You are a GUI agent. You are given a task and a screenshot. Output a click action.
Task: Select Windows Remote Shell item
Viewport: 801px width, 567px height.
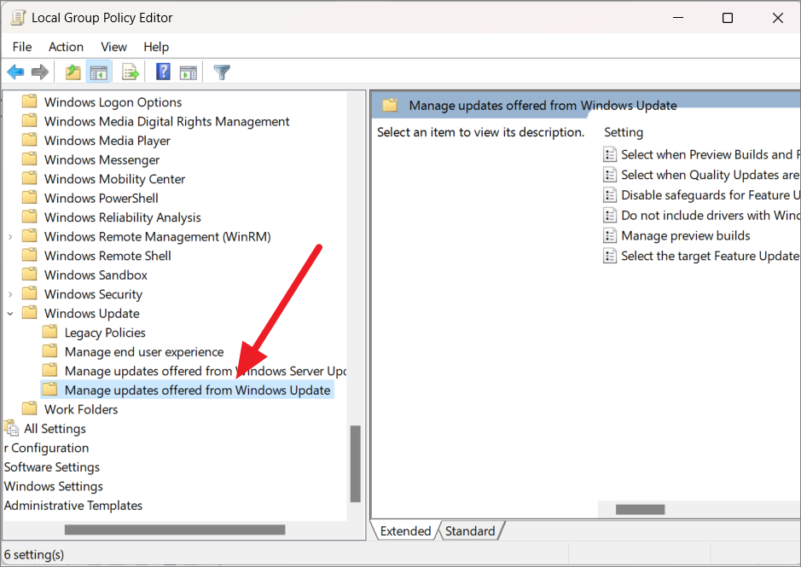pyautogui.click(x=107, y=256)
